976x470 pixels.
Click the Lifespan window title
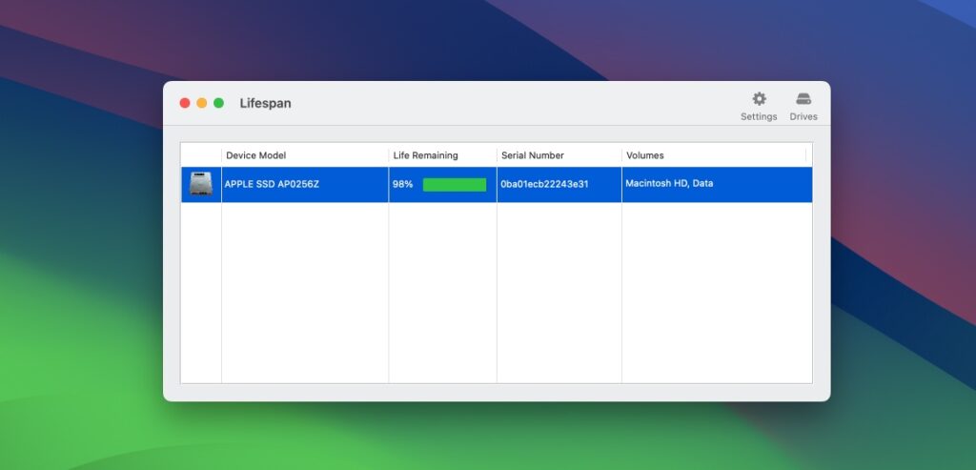tap(265, 103)
